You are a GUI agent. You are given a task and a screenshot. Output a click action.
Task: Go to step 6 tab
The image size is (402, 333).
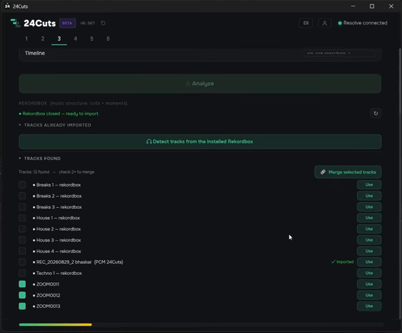[108, 39]
